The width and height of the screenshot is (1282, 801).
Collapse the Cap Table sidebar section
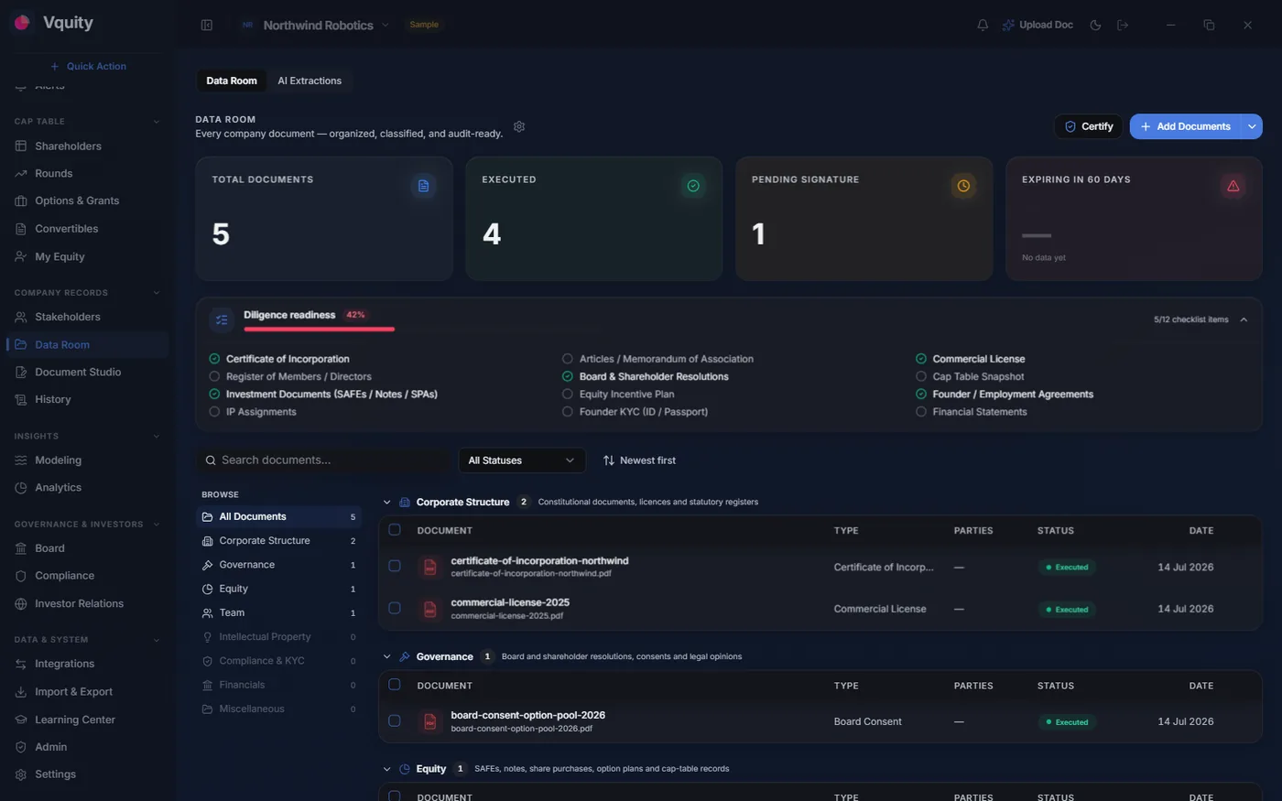tap(157, 122)
